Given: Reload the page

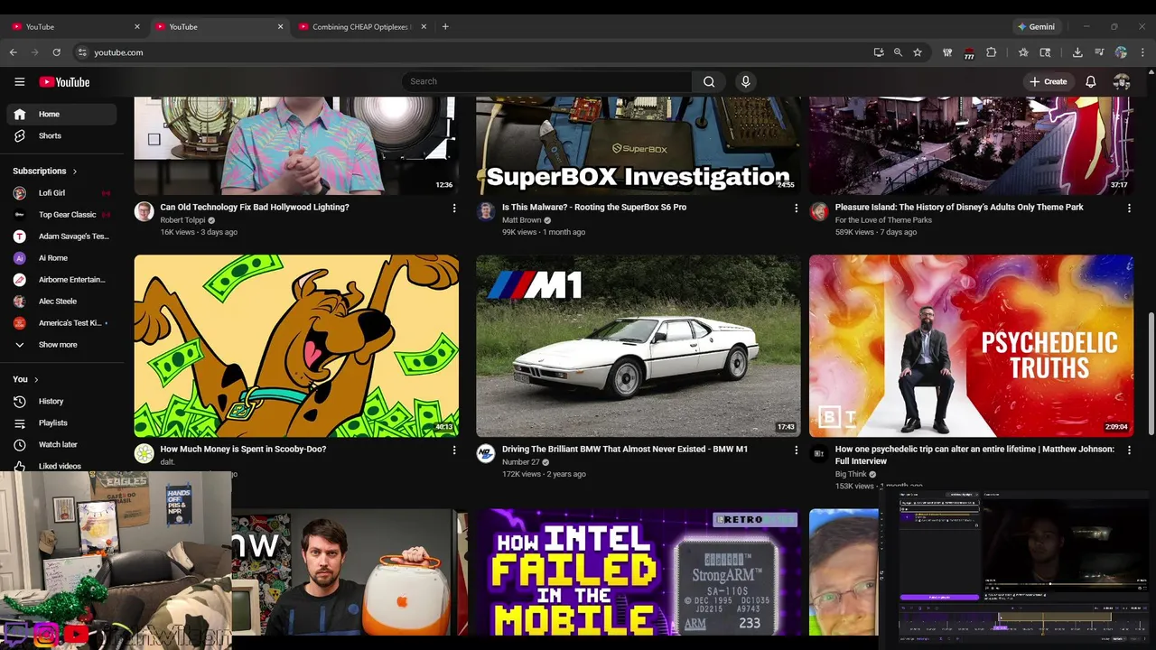Looking at the screenshot, I should pyautogui.click(x=56, y=52).
